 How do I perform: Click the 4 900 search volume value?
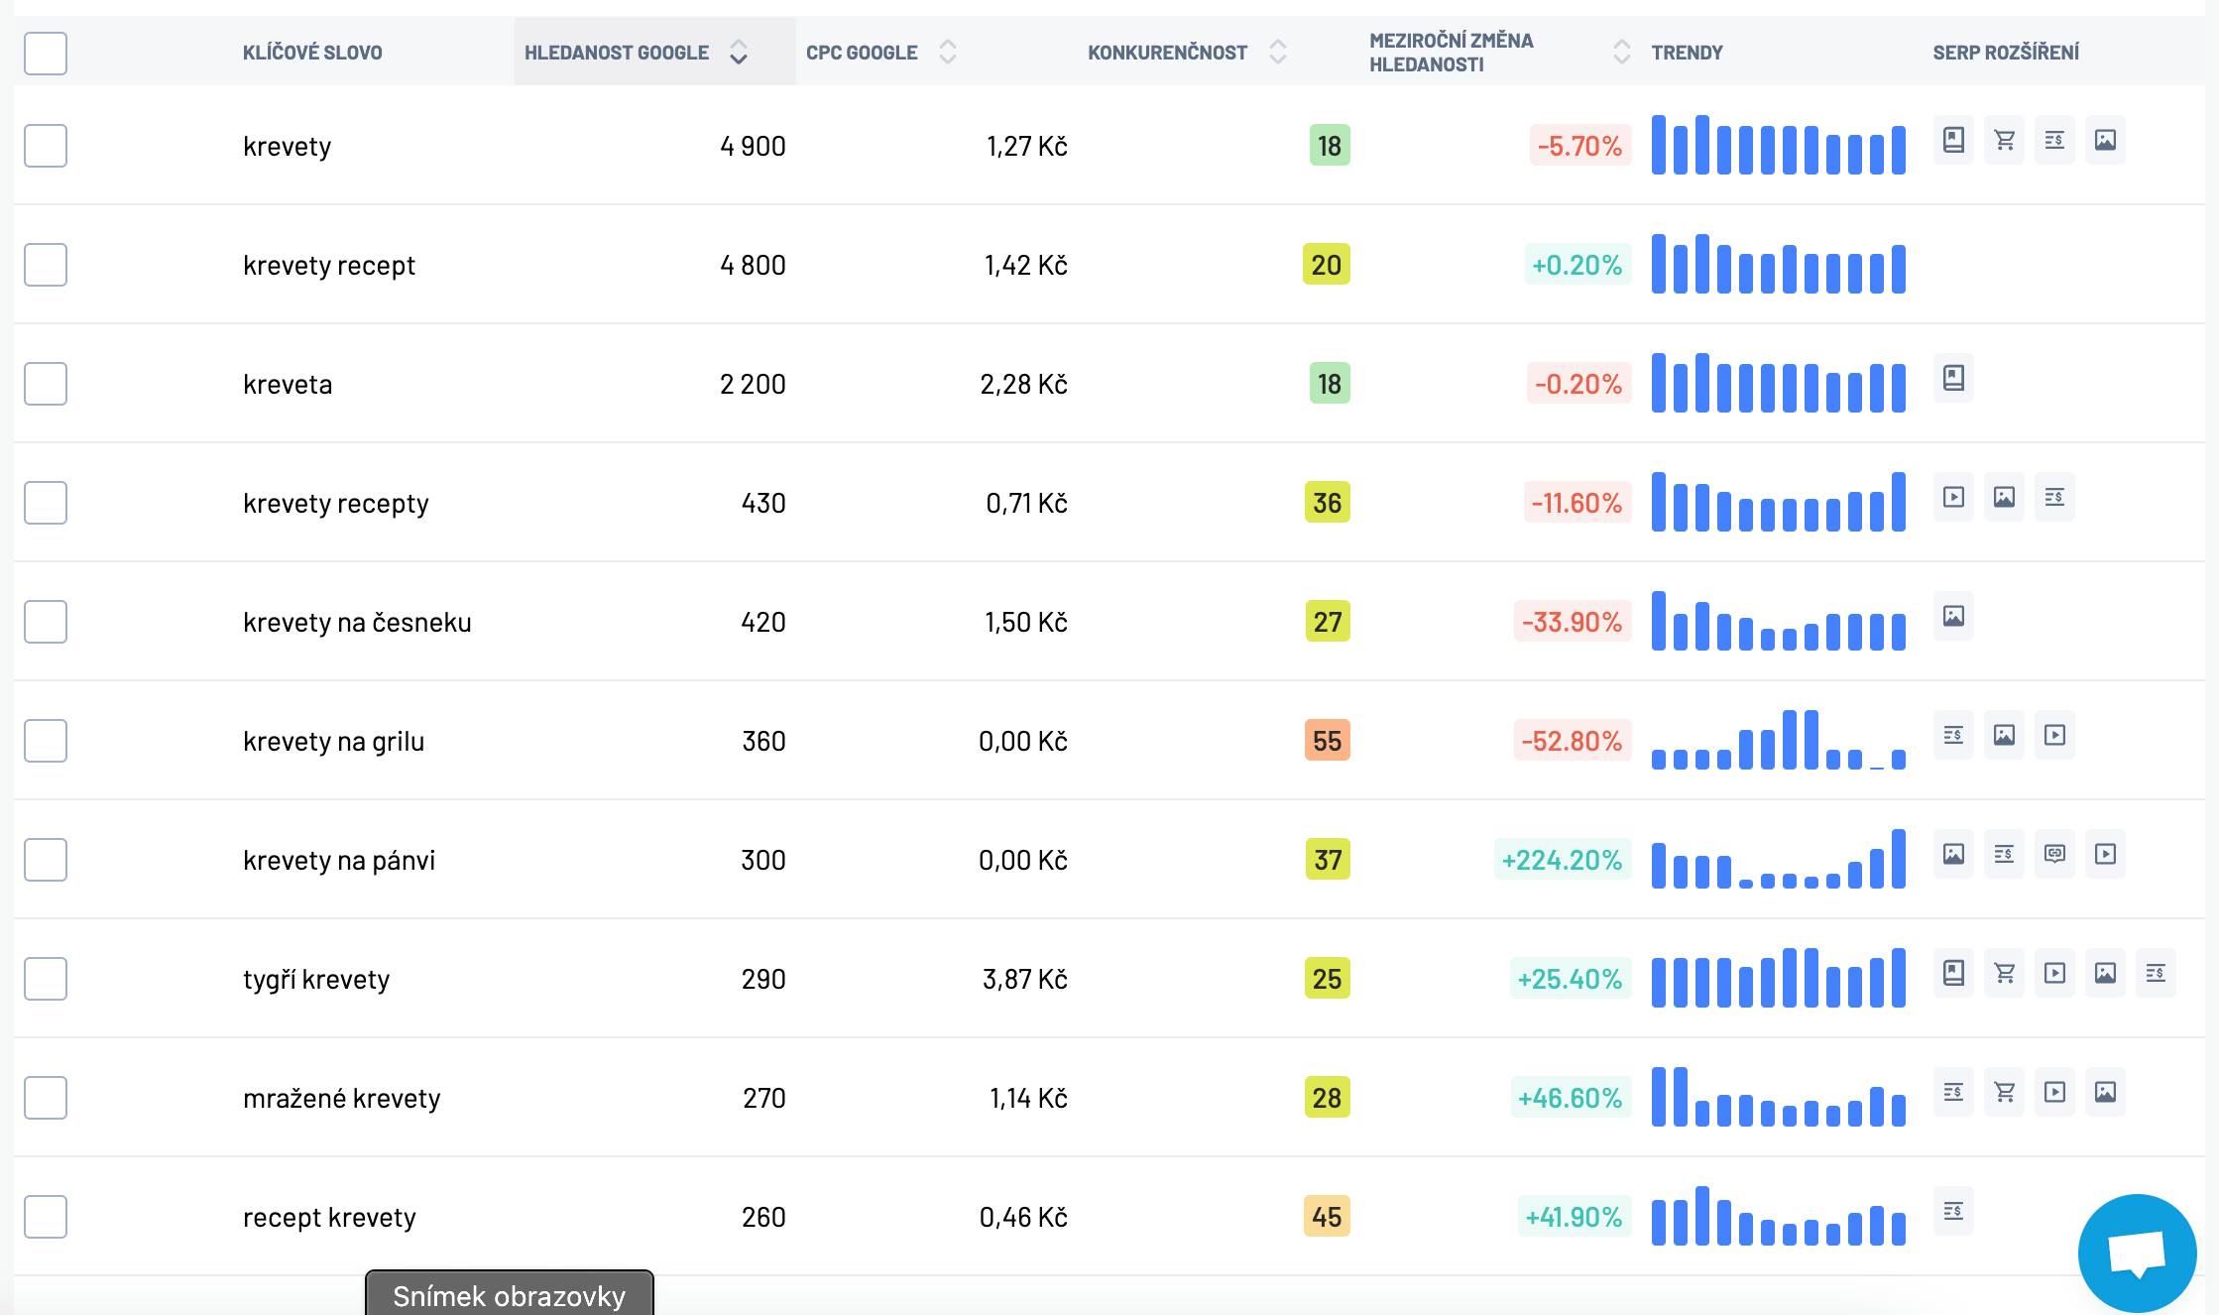click(x=753, y=146)
